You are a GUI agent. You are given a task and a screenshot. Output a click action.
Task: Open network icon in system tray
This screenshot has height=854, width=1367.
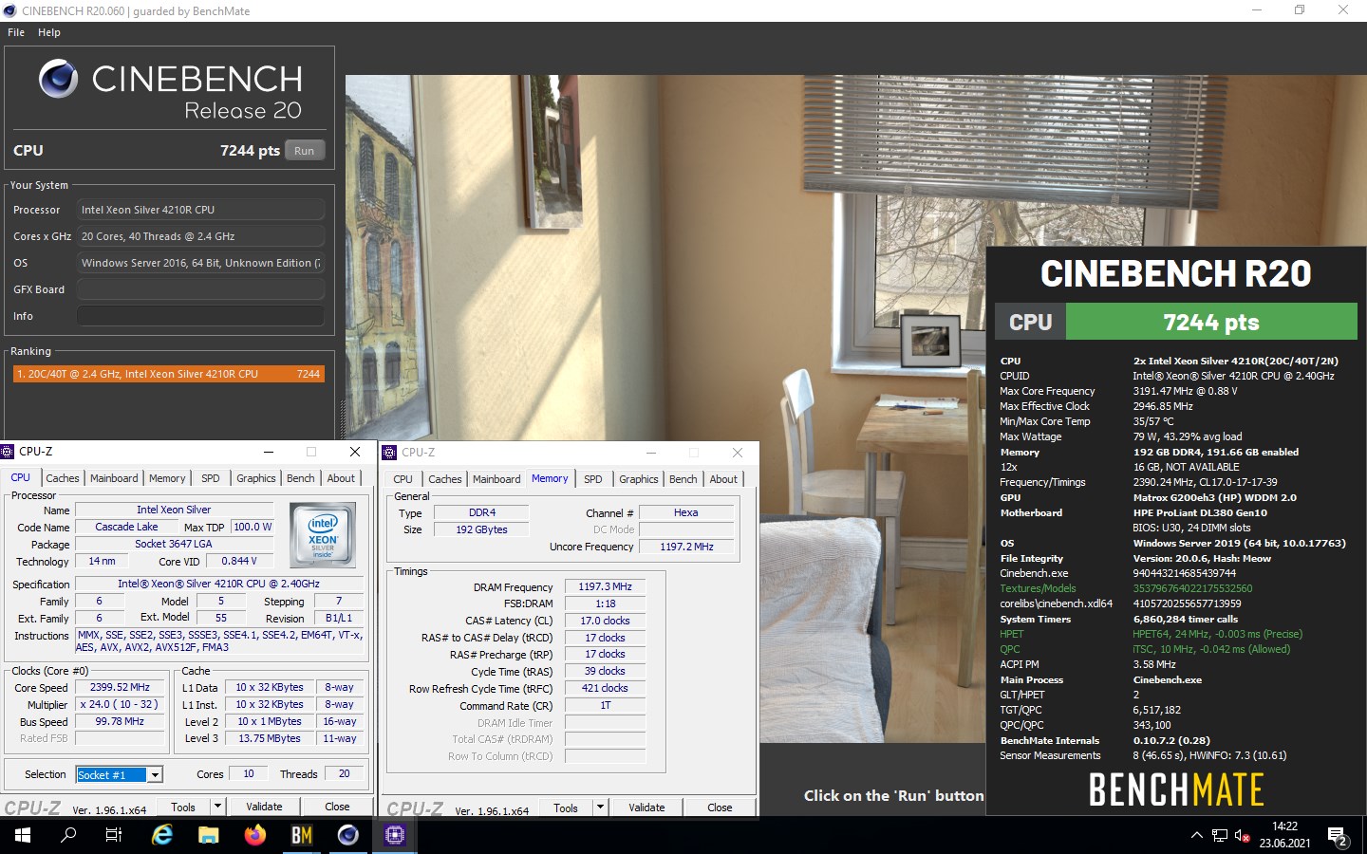[x=1220, y=836]
